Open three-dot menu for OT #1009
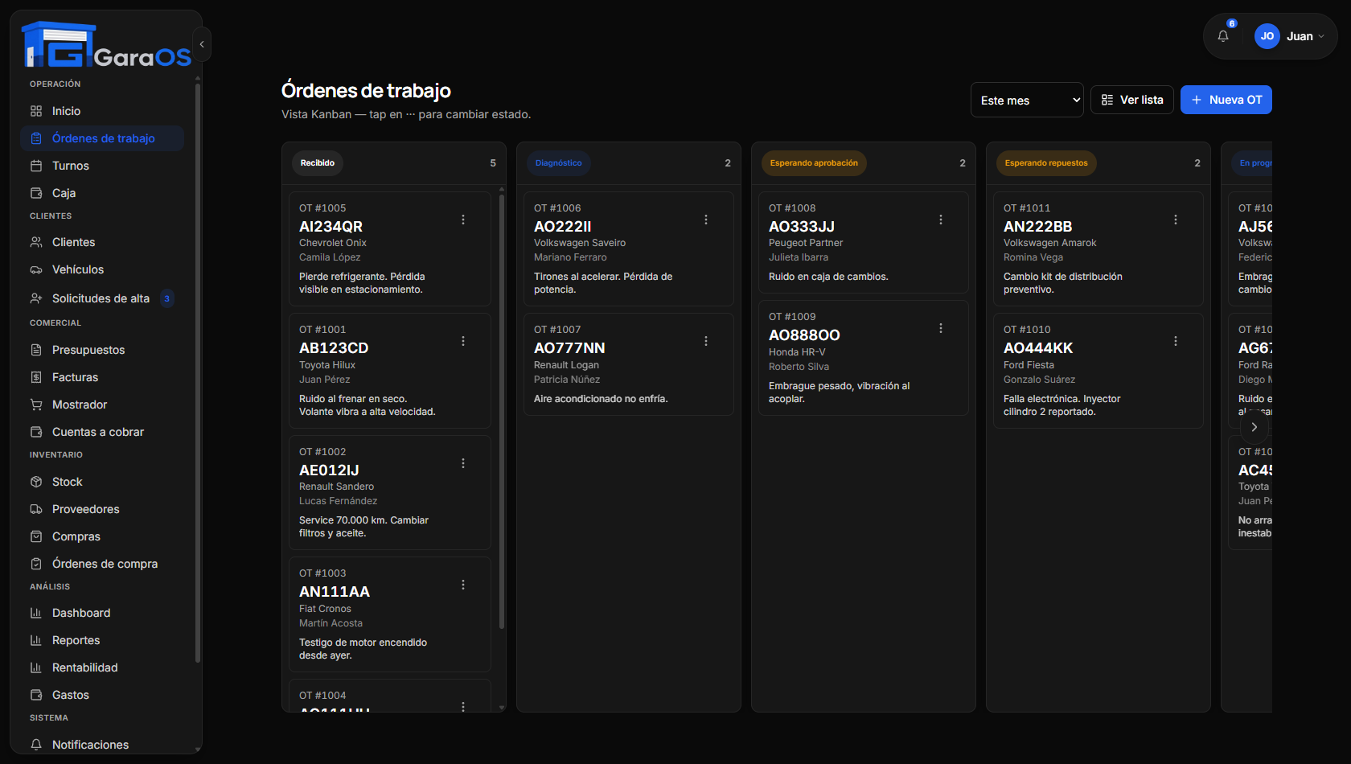Screen dimensions: 1351x764 pyautogui.click(x=941, y=328)
